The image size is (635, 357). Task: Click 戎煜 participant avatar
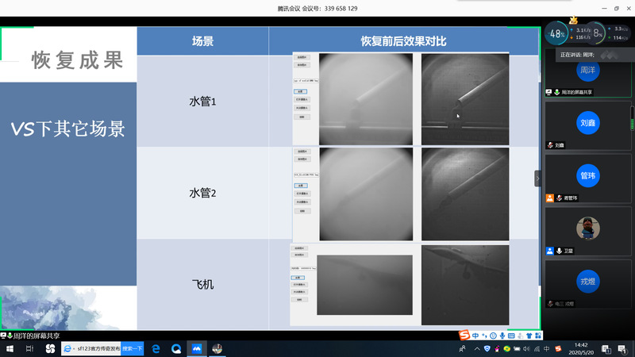[x=587, y=282]
